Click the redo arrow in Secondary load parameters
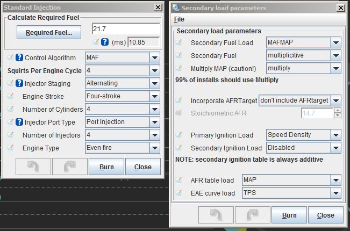 pos(251,215)
